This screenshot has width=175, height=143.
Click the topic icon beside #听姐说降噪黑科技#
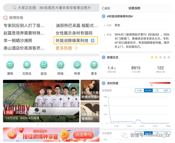(x=104, y=16)
